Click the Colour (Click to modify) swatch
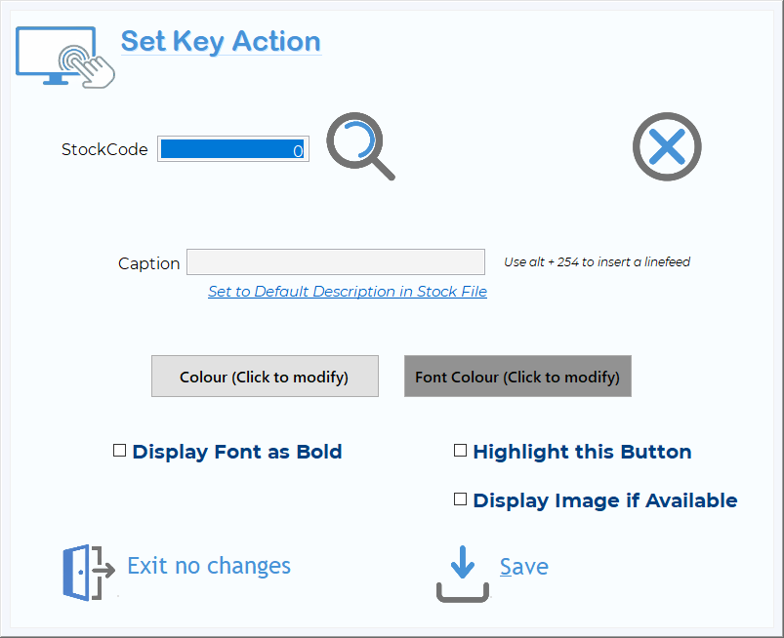Screen dimensions: 784x638 [x=265, y=377]
